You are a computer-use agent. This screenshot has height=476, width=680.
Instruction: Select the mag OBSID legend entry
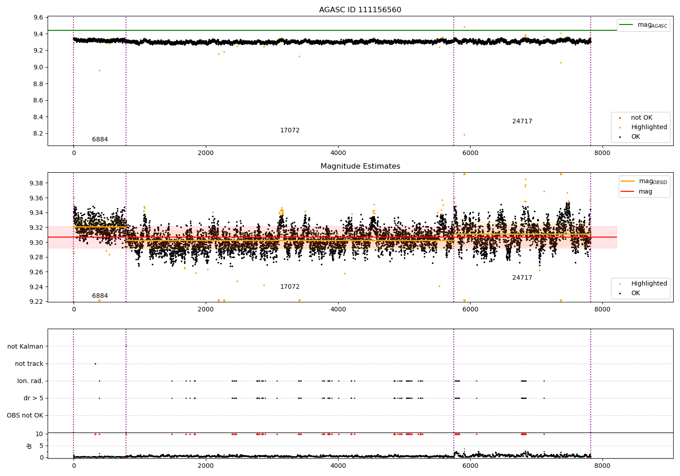[x=644, y=181]
